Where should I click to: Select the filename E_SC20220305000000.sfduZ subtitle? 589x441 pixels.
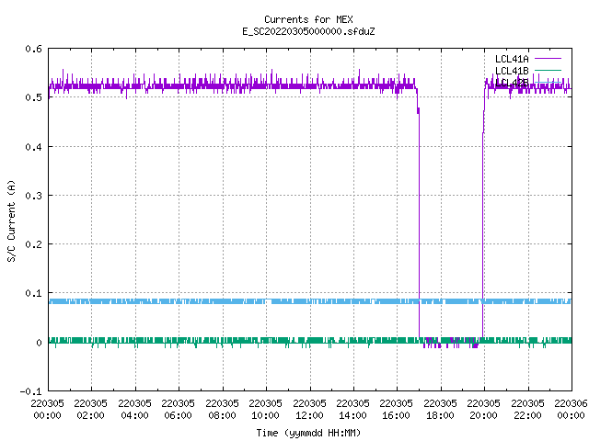pyautogui.click(x=308, y=31)
